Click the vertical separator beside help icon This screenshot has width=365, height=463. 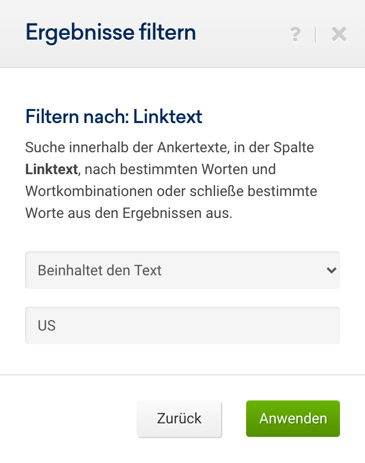tap(315, 34)
